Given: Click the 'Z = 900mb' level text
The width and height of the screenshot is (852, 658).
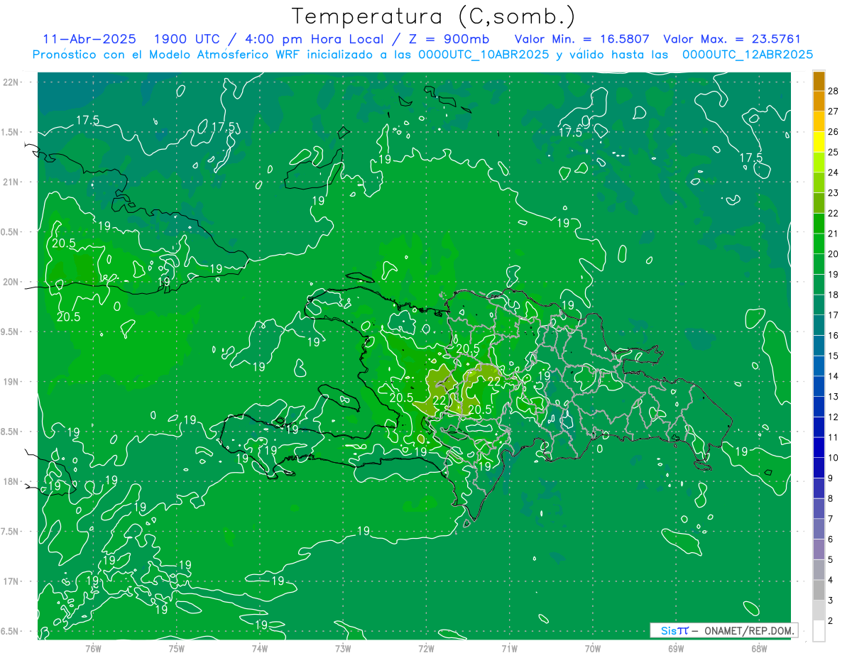Looking at the screenshot, I should [449, 39].
